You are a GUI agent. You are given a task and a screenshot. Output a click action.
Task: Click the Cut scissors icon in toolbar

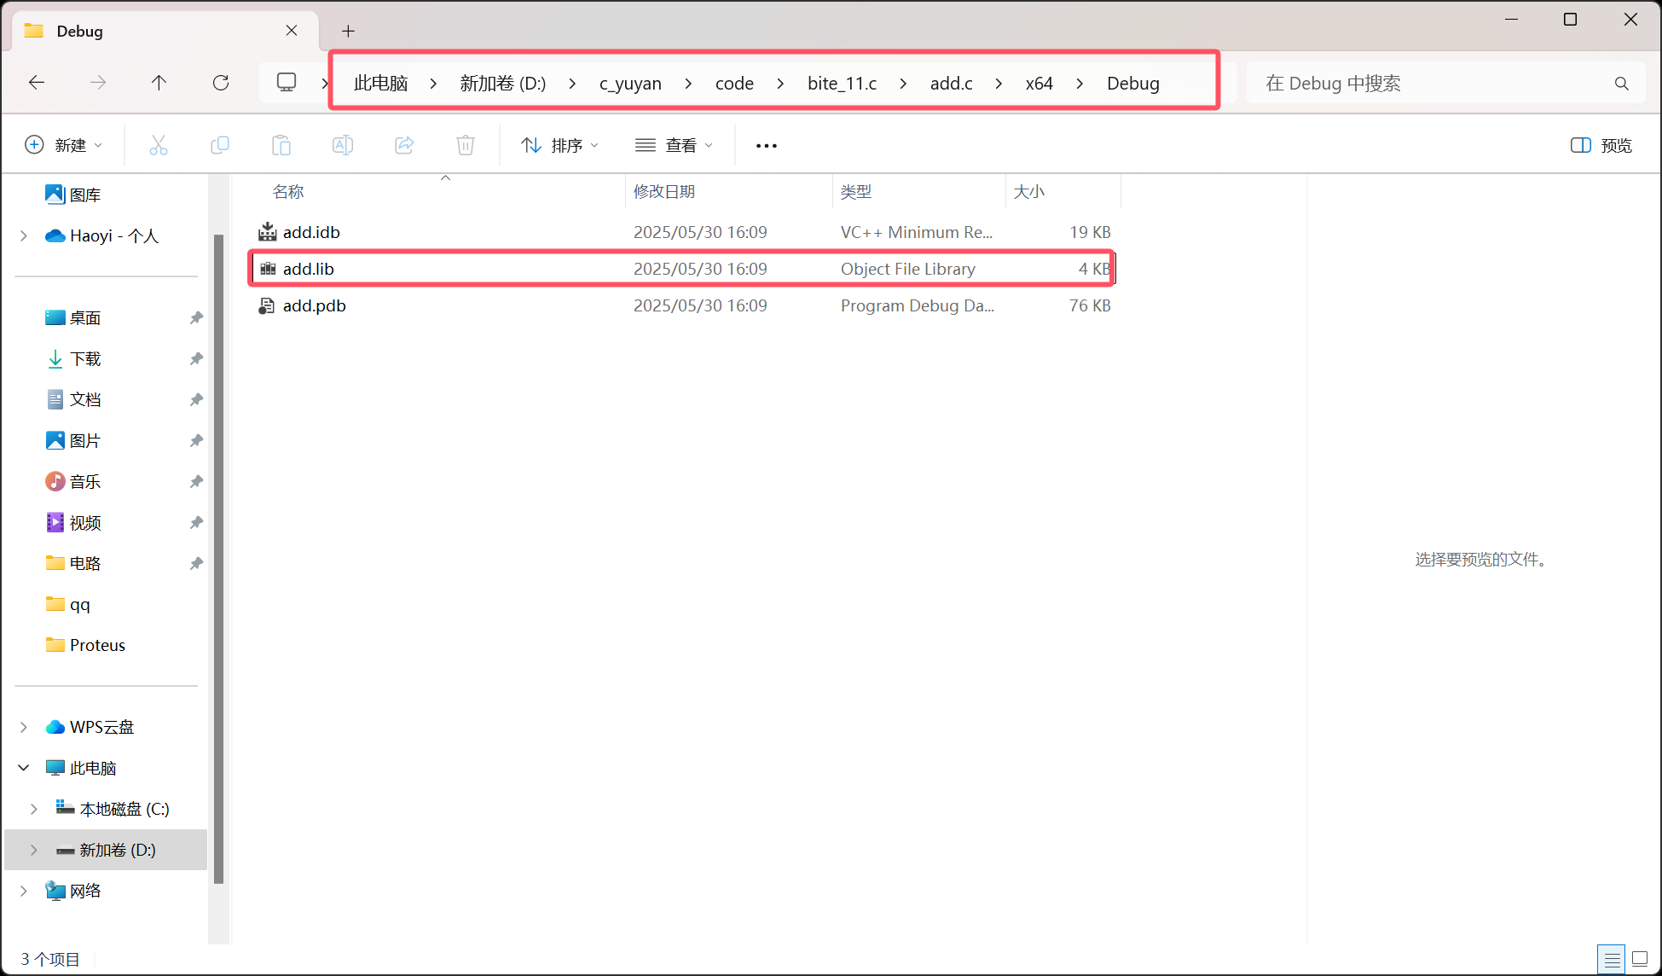159,145
